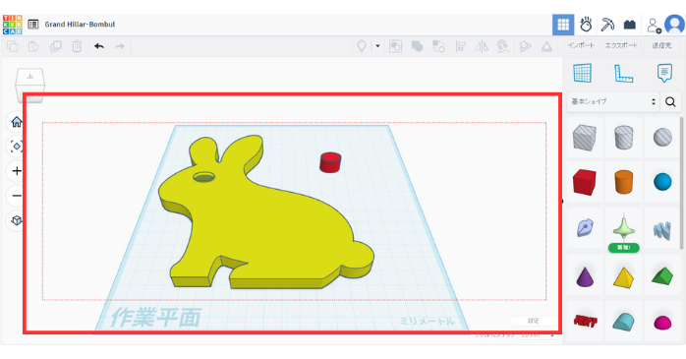Select the red box shape

pyautogui.click(x=585, y=182)
